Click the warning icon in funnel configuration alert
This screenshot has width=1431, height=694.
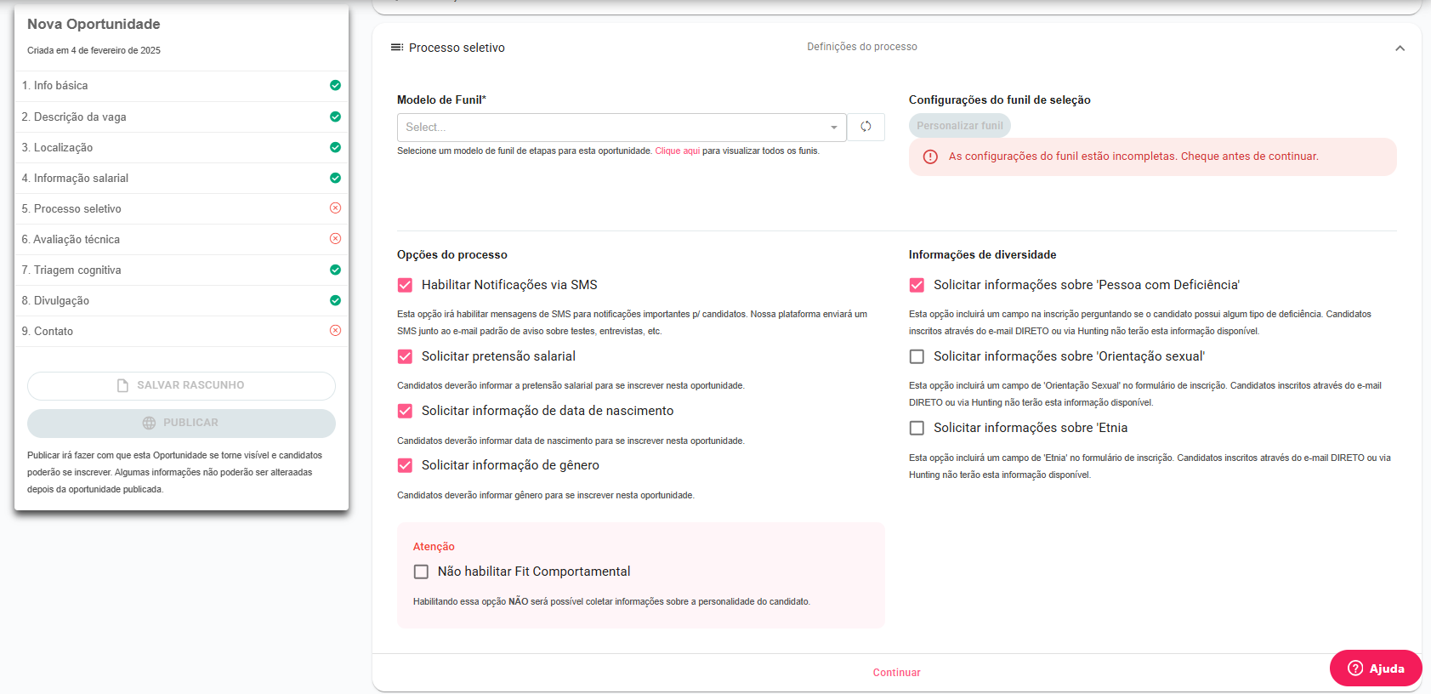tap(930, 156)
